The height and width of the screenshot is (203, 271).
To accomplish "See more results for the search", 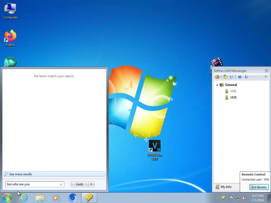I will click(x=54, y=174).
